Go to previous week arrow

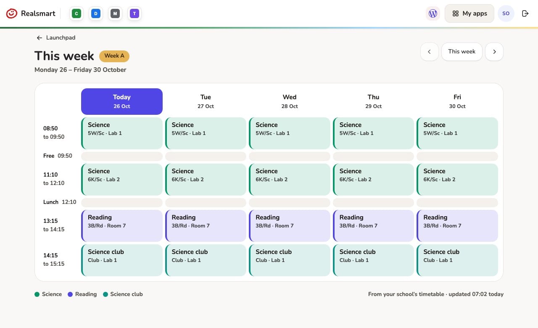430,52
